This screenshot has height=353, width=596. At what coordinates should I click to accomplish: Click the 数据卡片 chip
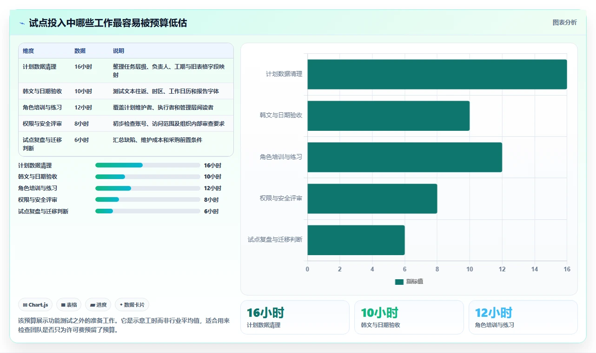coord(132,305)
